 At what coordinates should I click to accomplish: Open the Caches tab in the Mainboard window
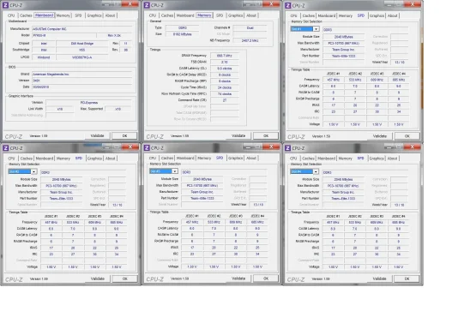click(x=26, y=15)
